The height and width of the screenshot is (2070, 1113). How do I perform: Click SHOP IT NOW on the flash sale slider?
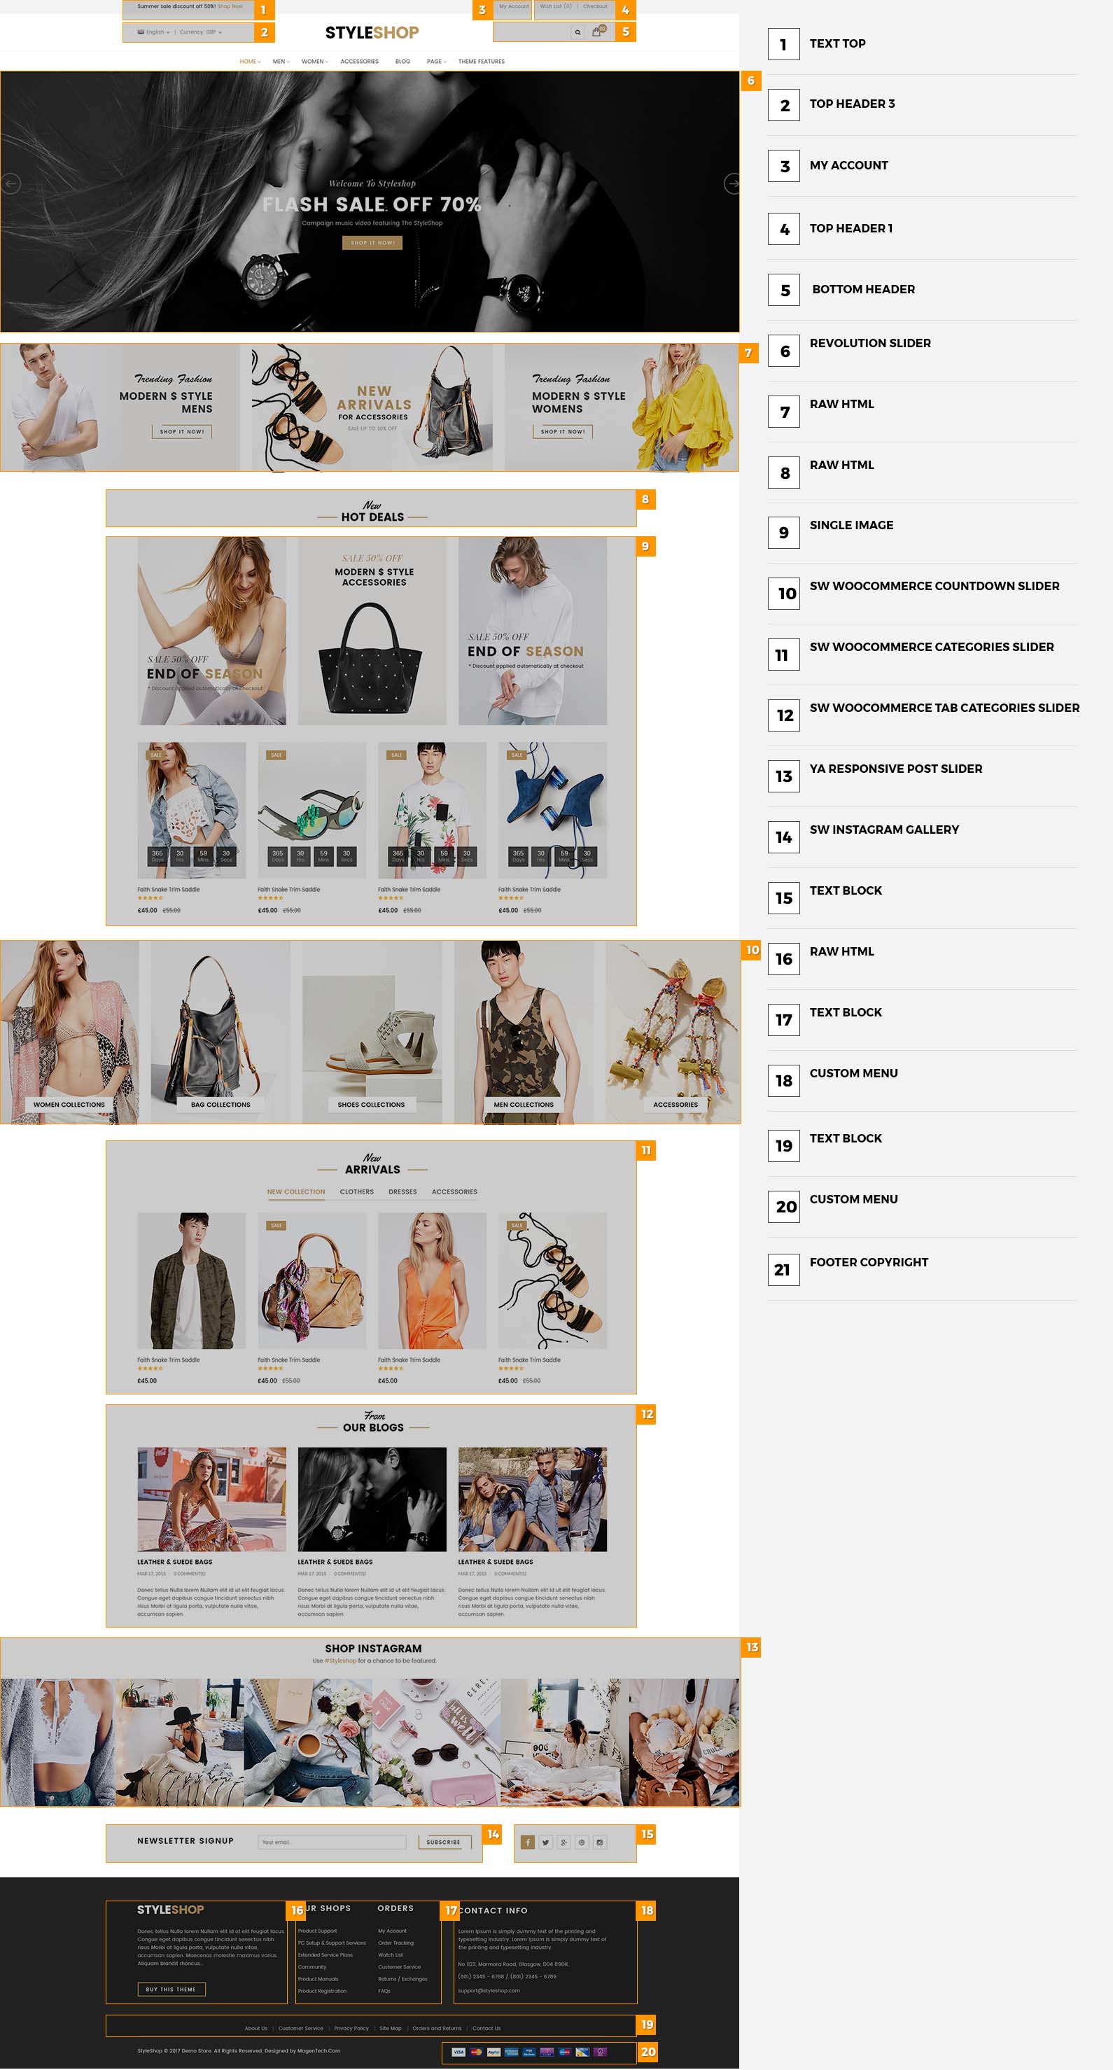pos(372,243)
